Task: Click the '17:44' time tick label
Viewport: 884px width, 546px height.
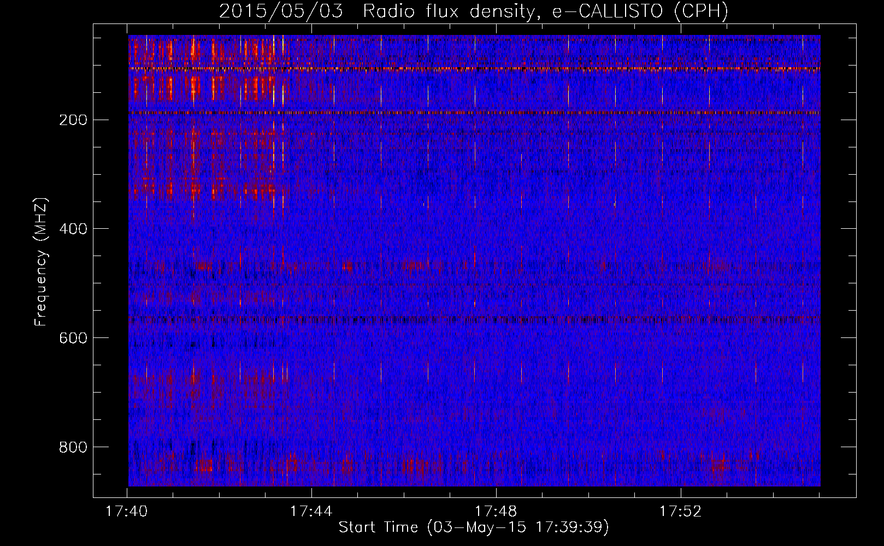Action: tap(311, 512)
